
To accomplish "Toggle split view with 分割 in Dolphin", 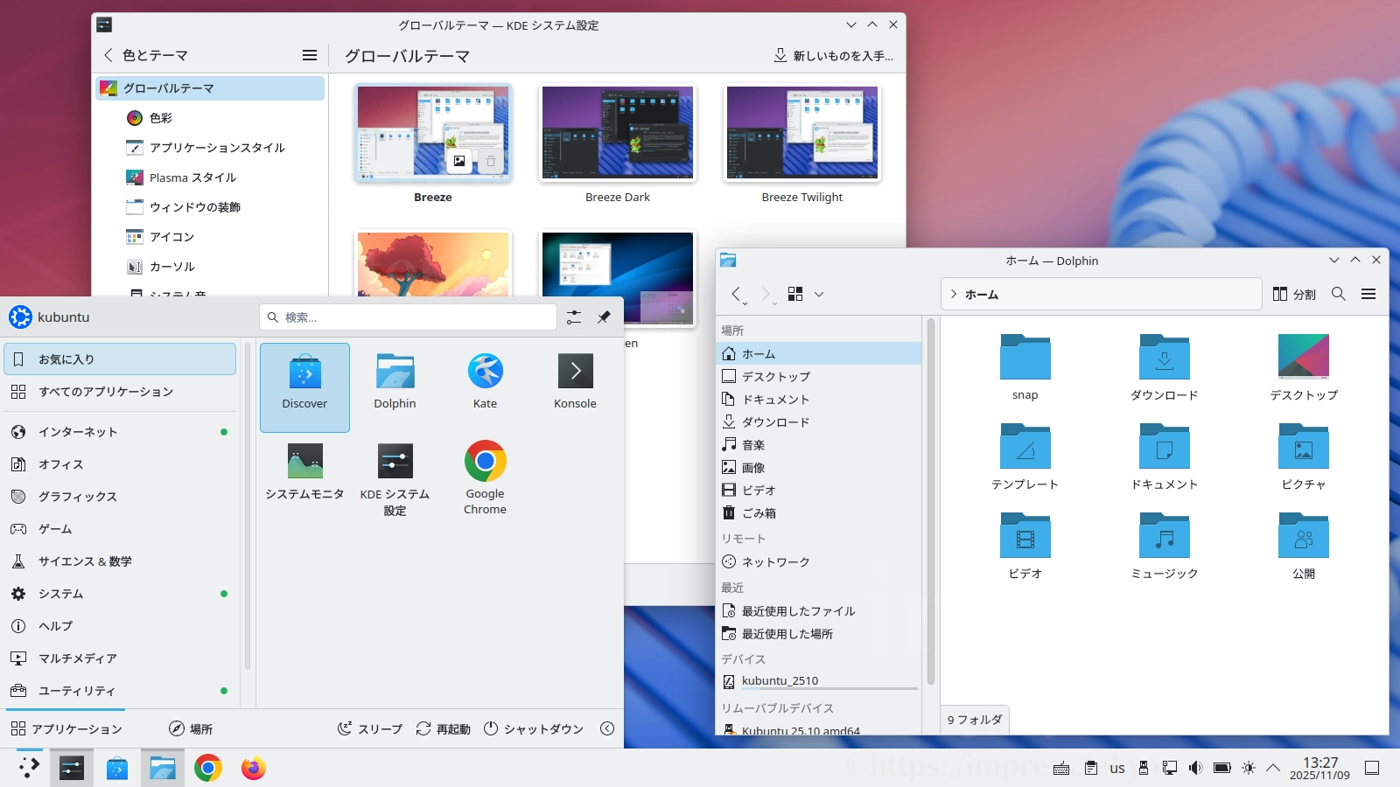I will [1294, 295].
